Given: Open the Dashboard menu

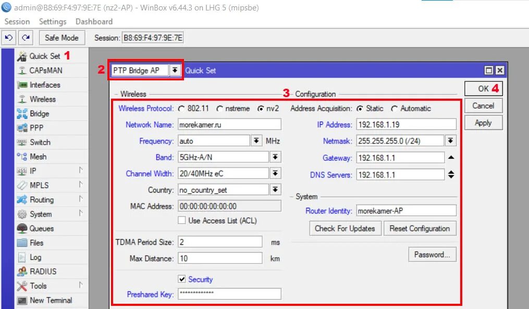Looking at the screenshot, I should point(94,21).
